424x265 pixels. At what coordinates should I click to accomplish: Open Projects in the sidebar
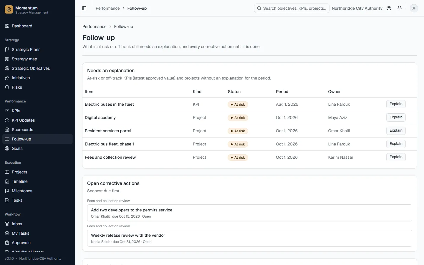(37, 172)
